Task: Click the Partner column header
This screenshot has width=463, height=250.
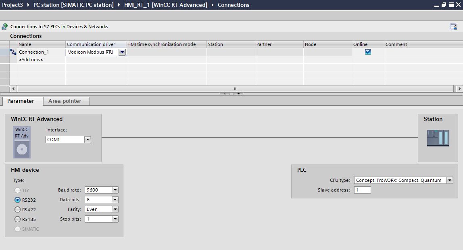Action: [279, 44]
